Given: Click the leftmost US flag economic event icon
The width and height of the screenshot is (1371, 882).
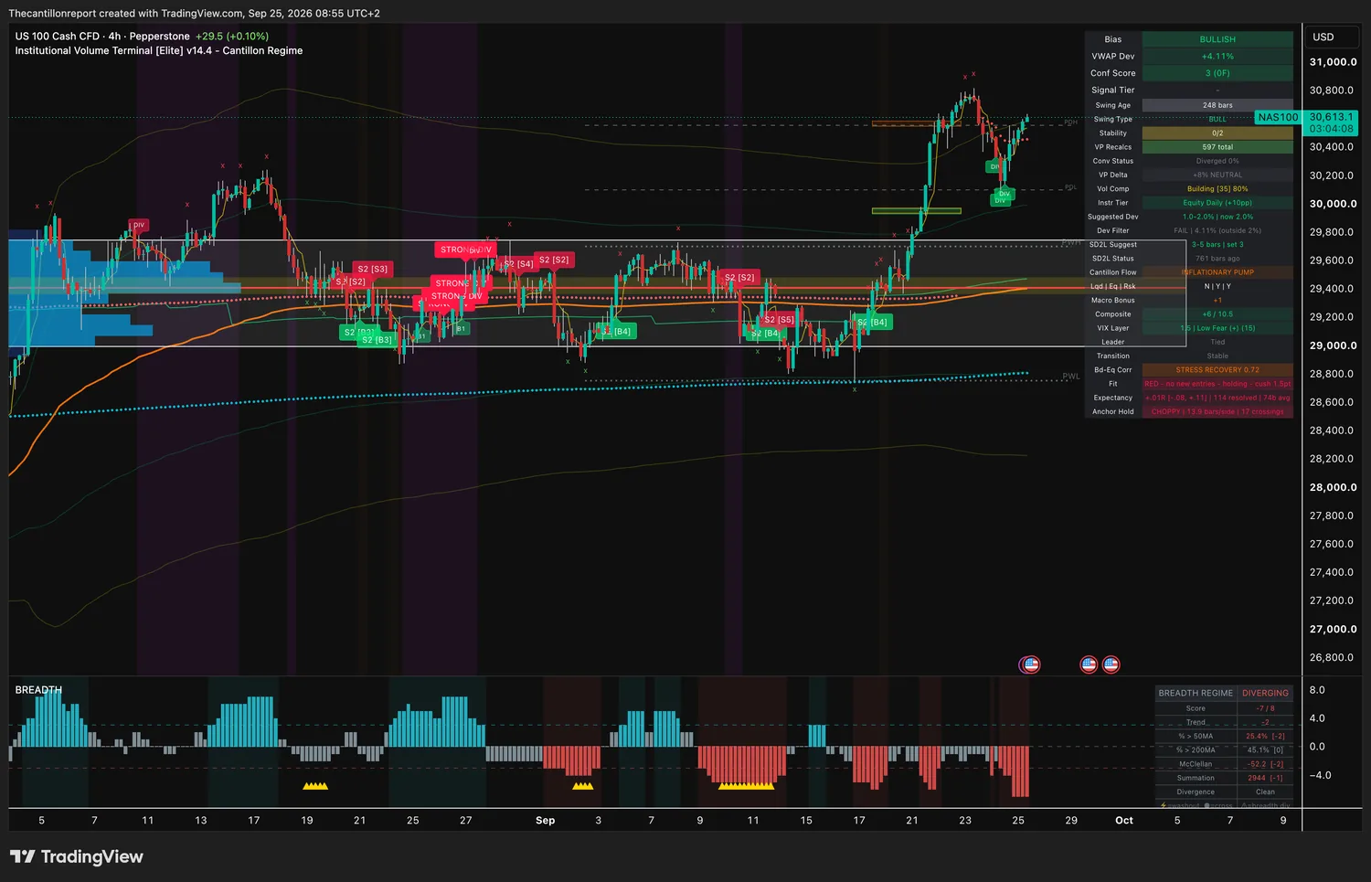Looking at the screenshot, I should (x=1030, y=664).
